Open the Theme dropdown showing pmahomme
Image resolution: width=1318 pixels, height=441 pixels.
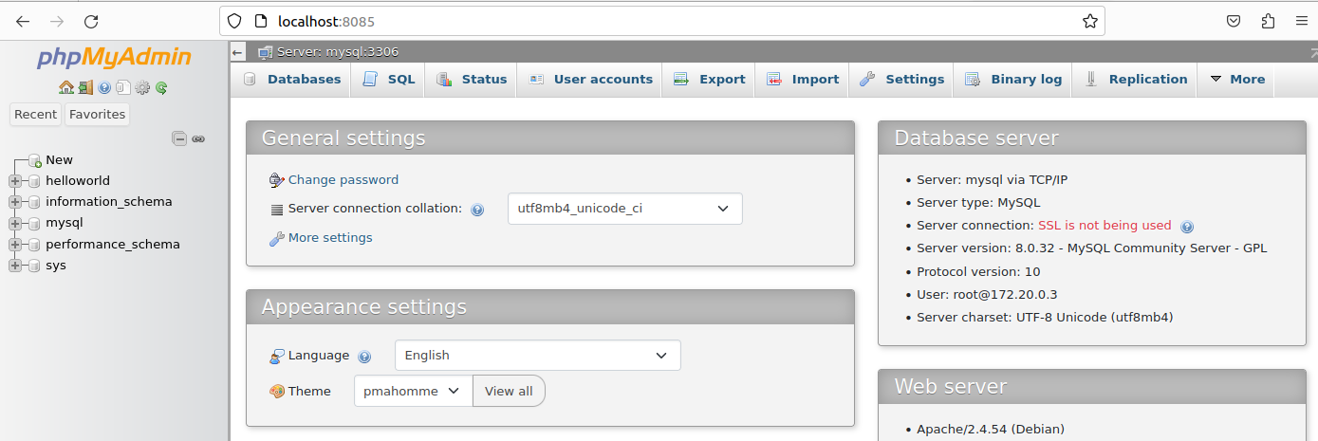coord(413,391)
